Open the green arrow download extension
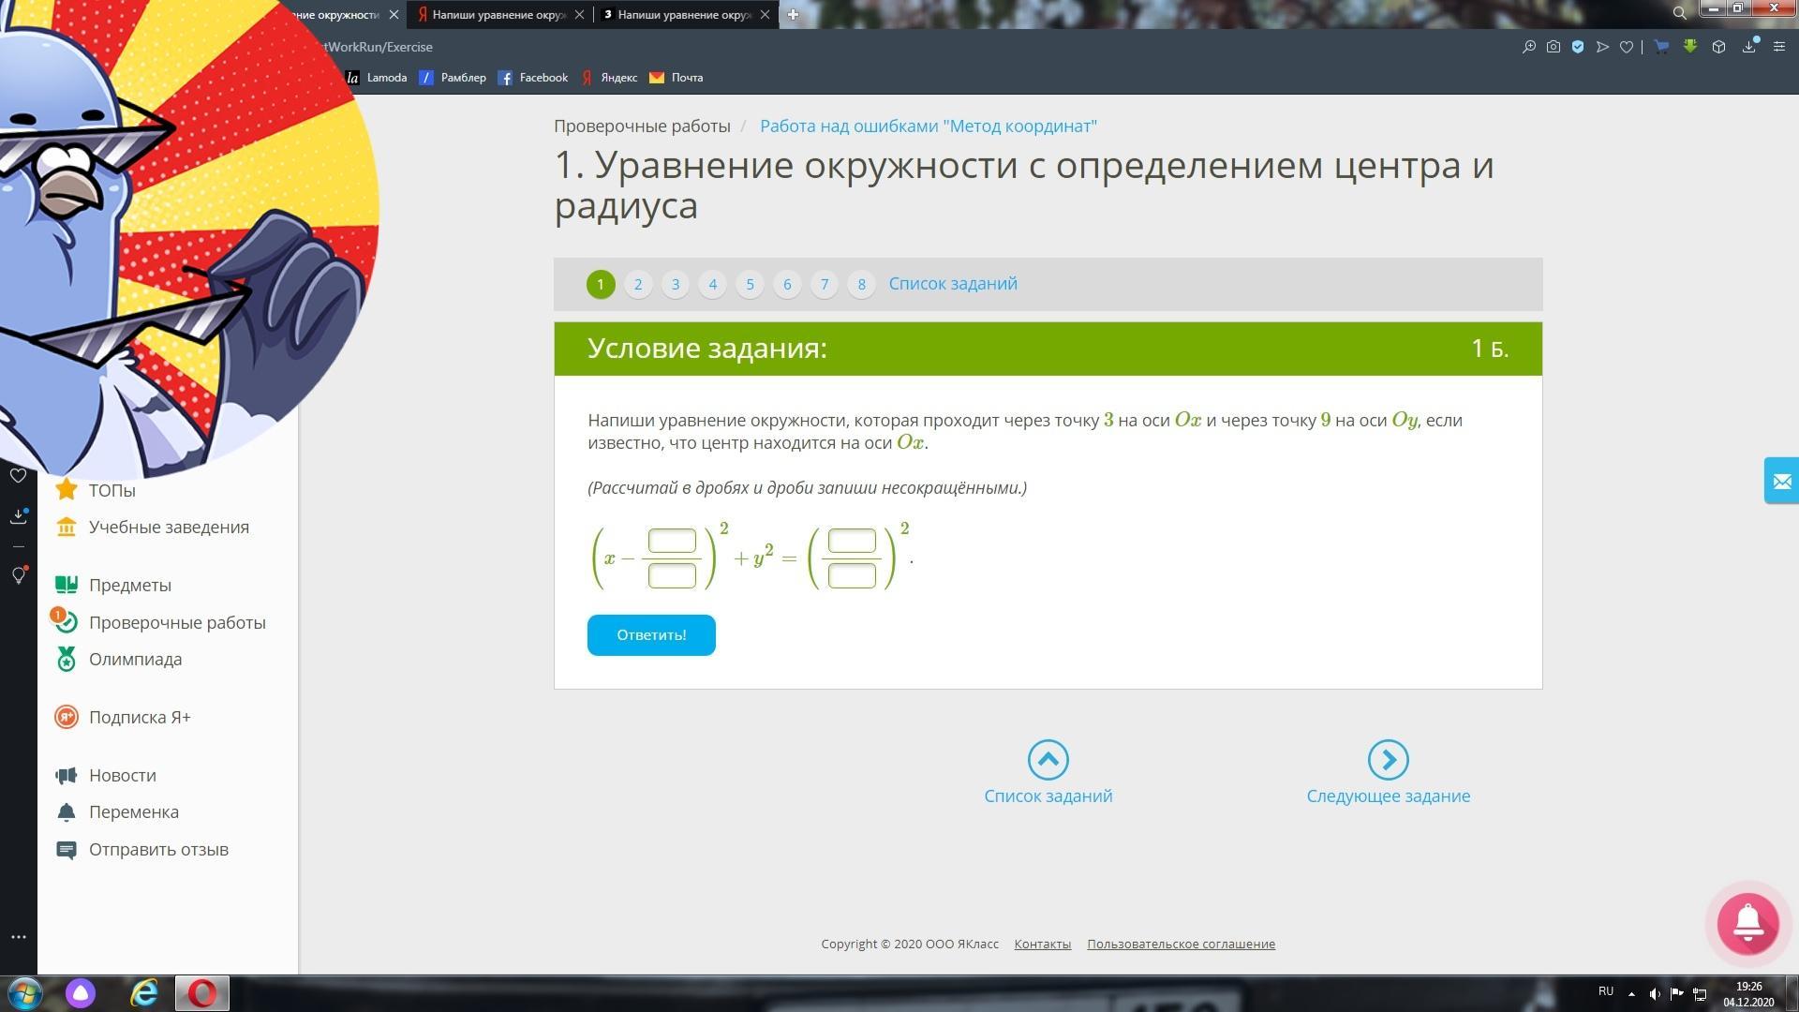This screenshot has width=1799, height=1012. [x=1690, y=47]
